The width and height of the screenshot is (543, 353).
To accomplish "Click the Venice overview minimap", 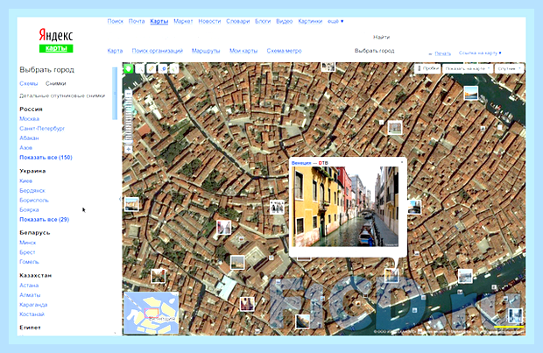I will point(152,314).
